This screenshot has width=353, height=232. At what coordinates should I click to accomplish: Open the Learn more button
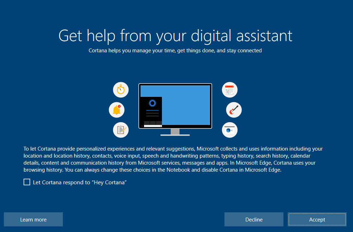(33, 219)
